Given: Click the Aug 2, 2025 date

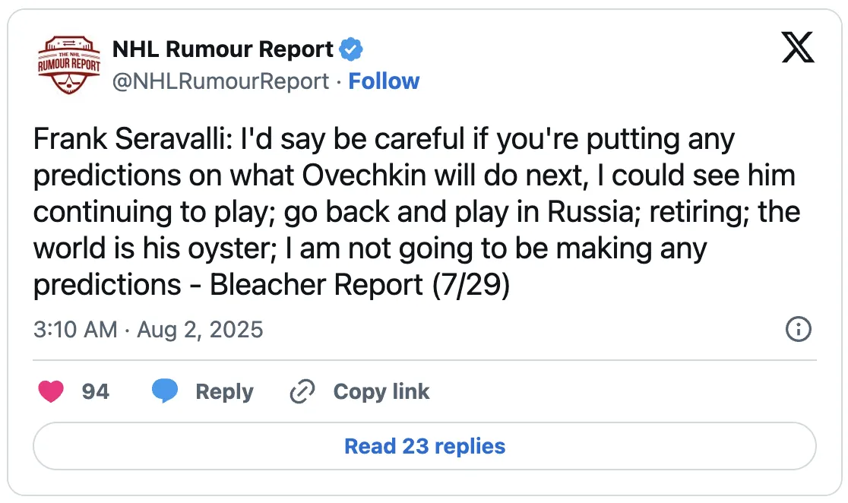Looking at the screenshot, I should [x=200, y=330].
